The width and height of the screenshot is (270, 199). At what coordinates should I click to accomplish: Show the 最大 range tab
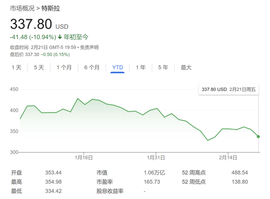click(x=186, y=67)
